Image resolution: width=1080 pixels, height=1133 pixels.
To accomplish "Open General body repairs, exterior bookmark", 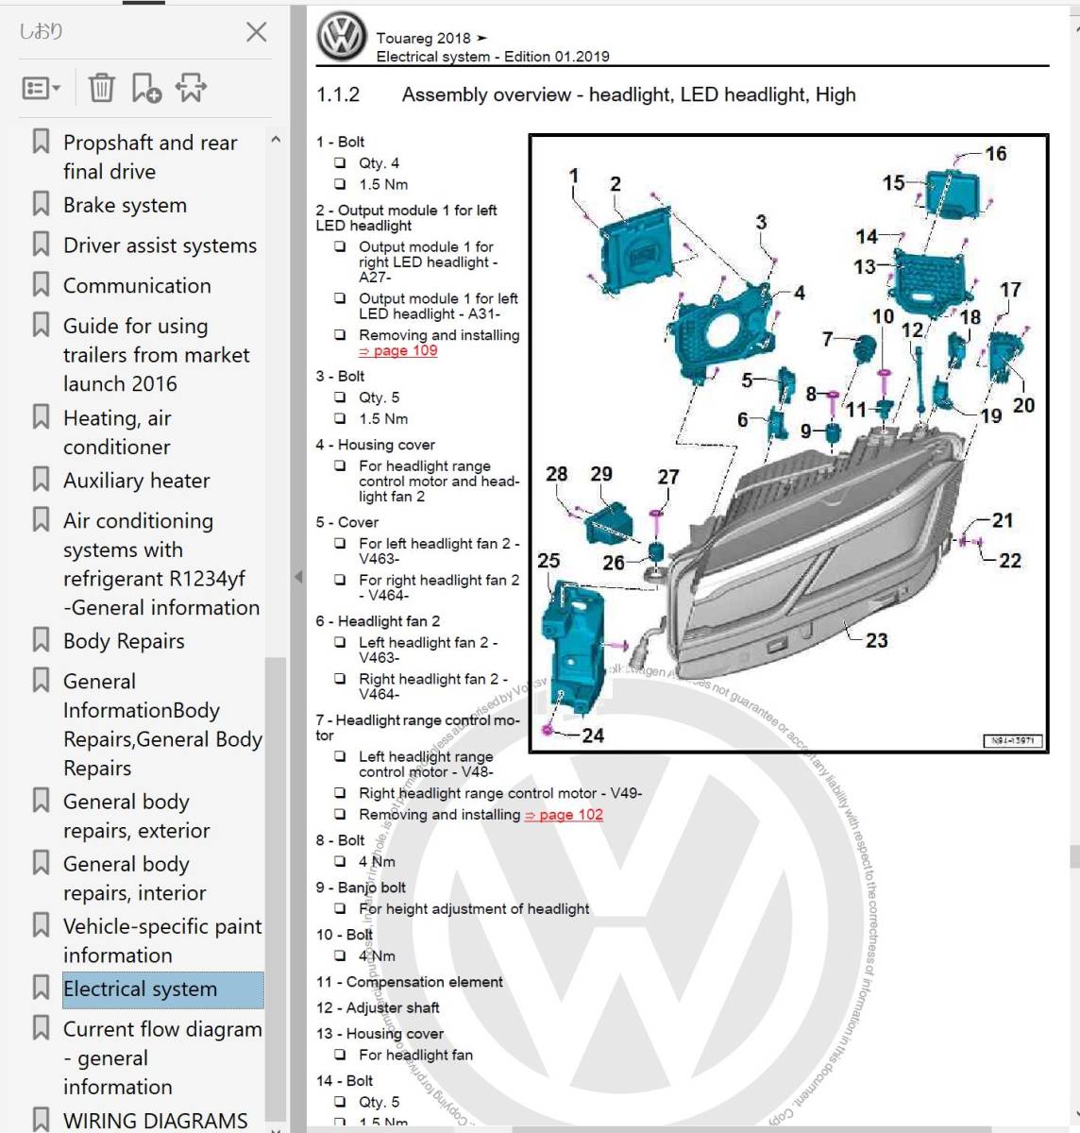I will pos(137,816).
